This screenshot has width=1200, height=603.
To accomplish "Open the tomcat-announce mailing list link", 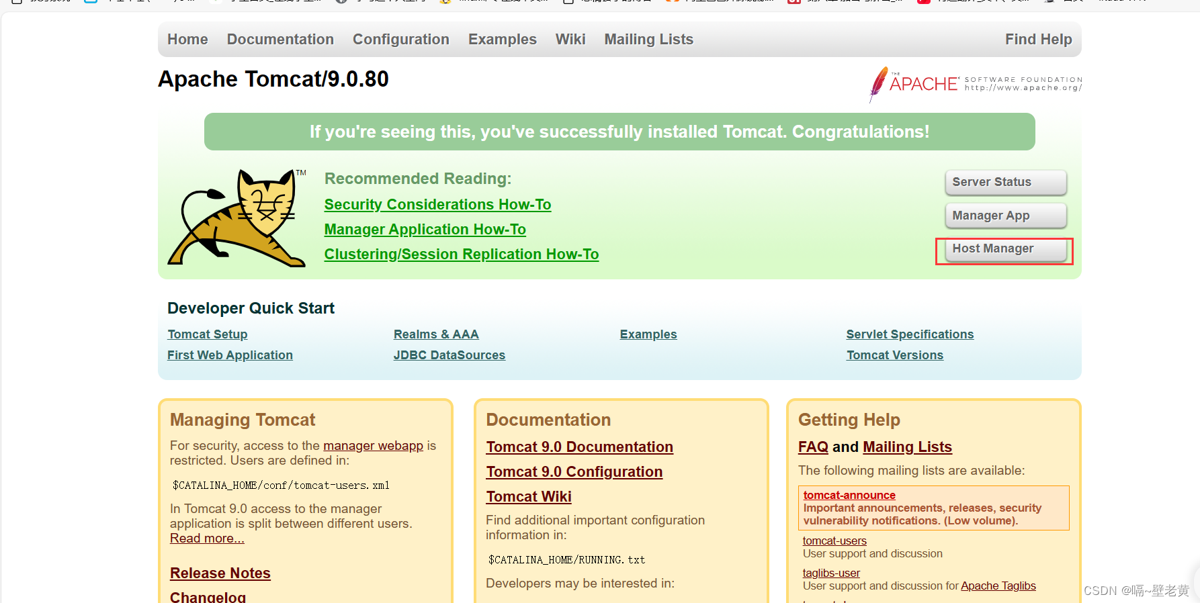I will coord(849,496).
